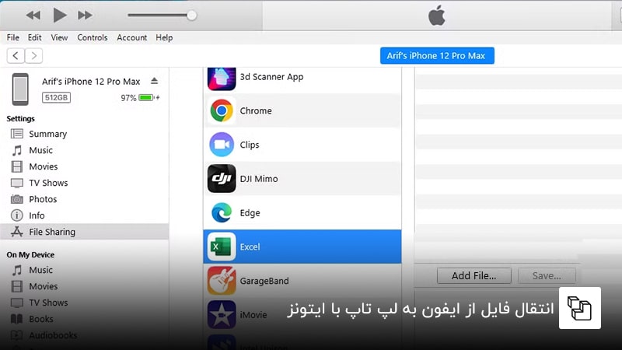Open Music under Settings
622x350 pixels.
pos(40,150)
